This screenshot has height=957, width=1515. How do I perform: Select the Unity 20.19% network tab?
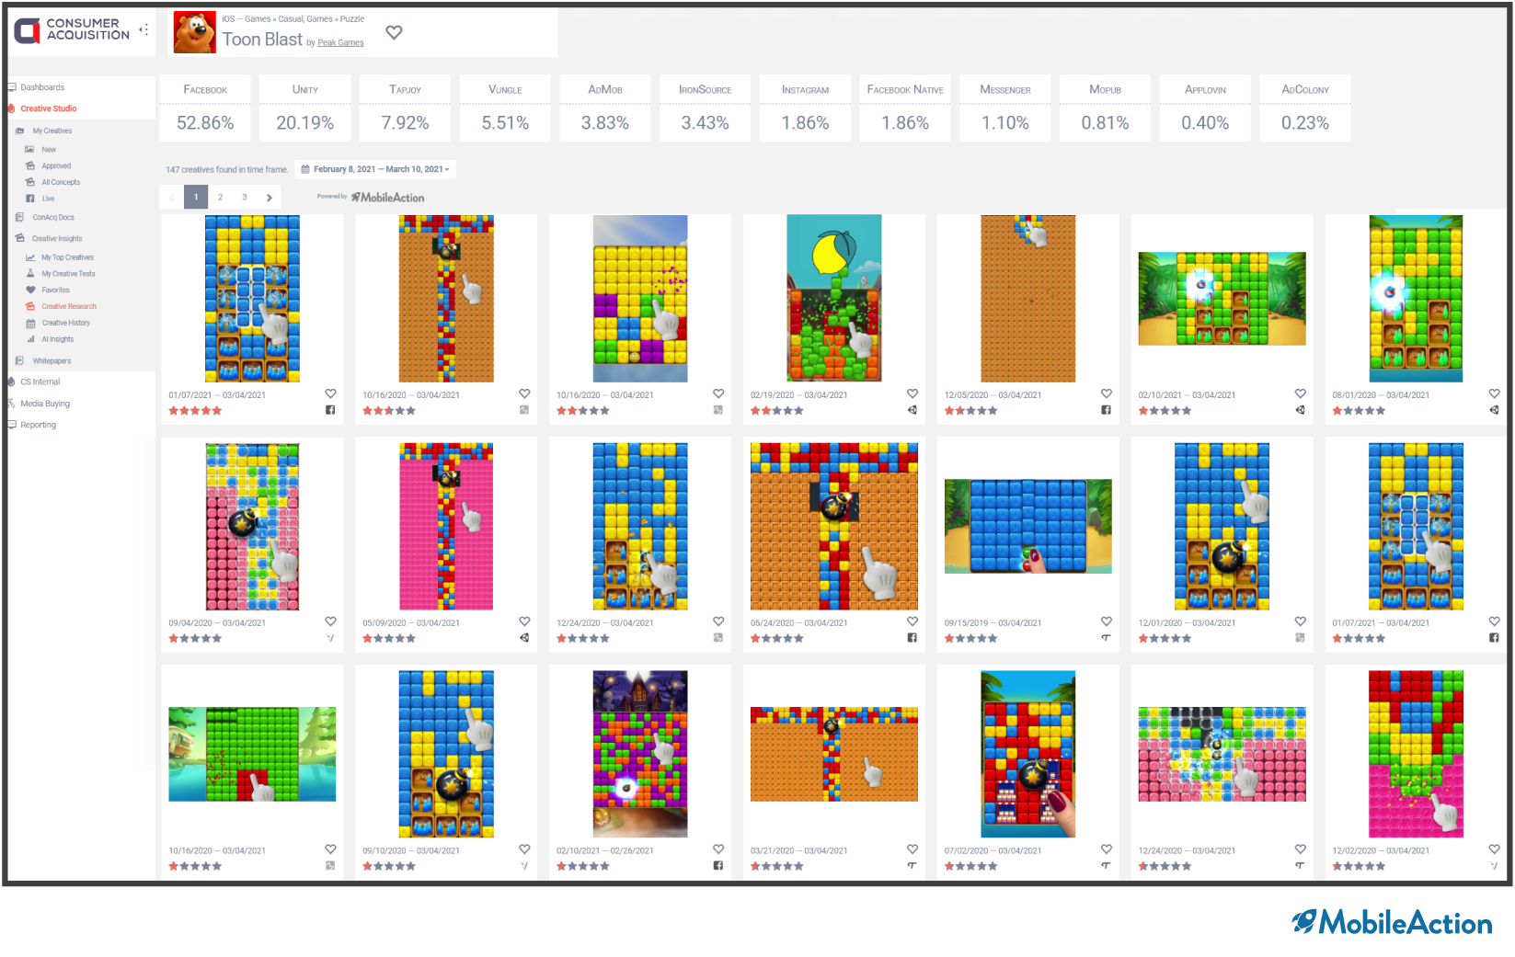coord(305,108)
